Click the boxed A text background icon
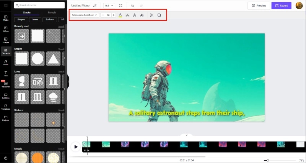 tap(127, 15)
